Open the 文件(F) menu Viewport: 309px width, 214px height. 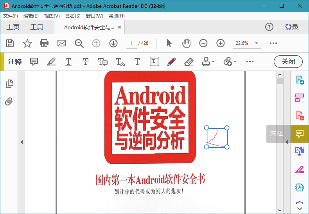[x=11, y=16]
